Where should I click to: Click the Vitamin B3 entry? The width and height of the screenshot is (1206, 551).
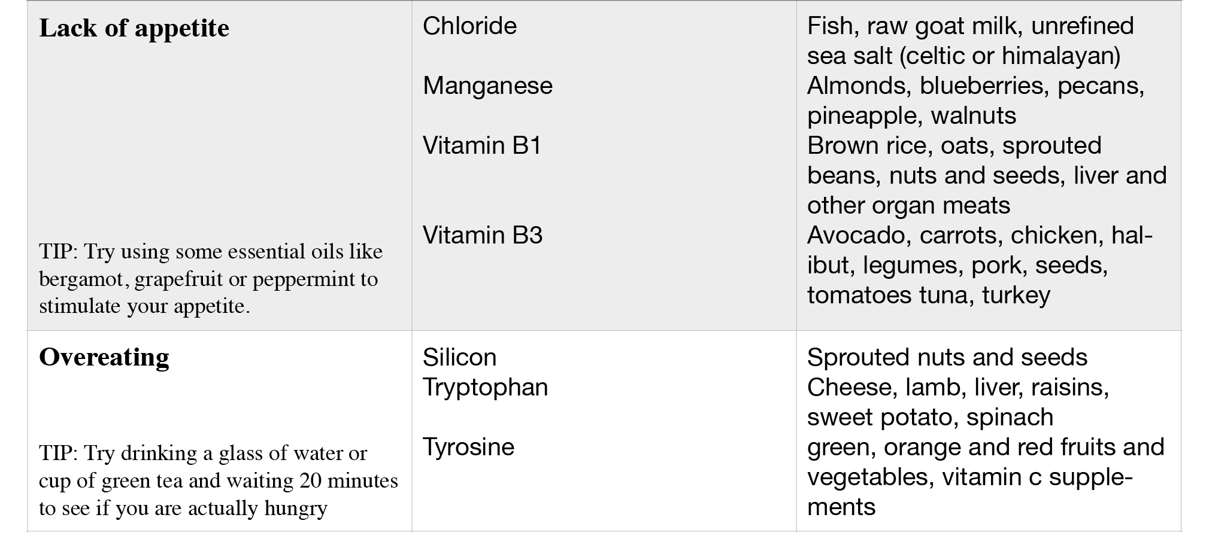click(x=483, y=235)
